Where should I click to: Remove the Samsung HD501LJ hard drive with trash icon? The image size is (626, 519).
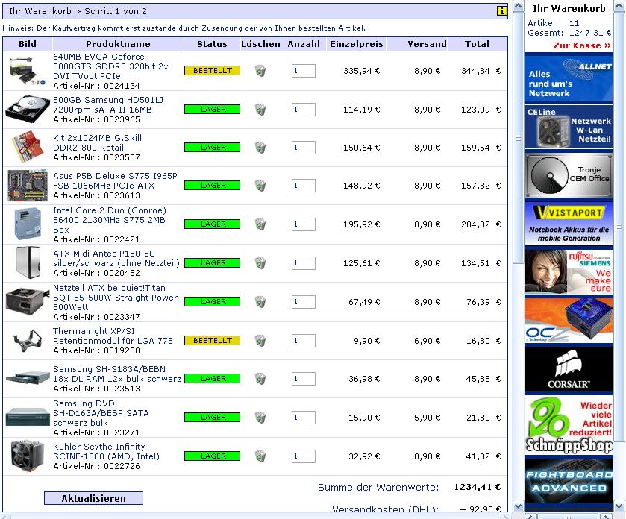tap(260, 110)
